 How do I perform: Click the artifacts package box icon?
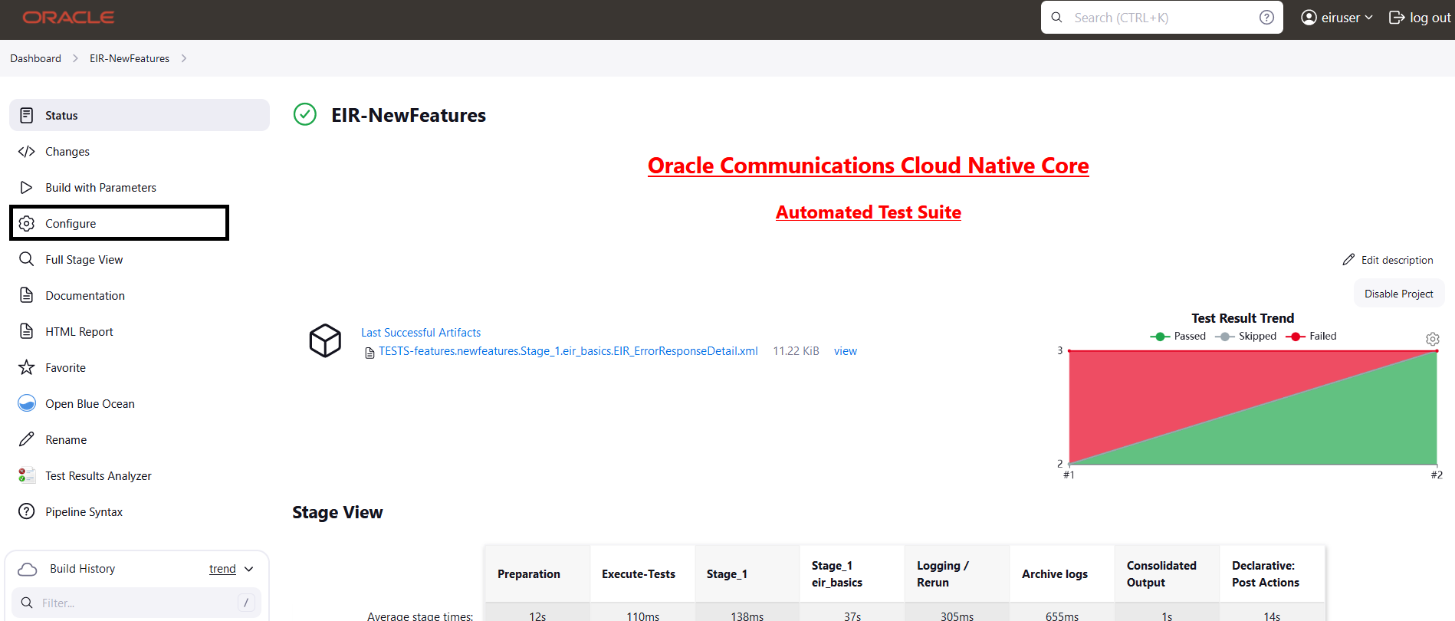[x=325, y=340]
